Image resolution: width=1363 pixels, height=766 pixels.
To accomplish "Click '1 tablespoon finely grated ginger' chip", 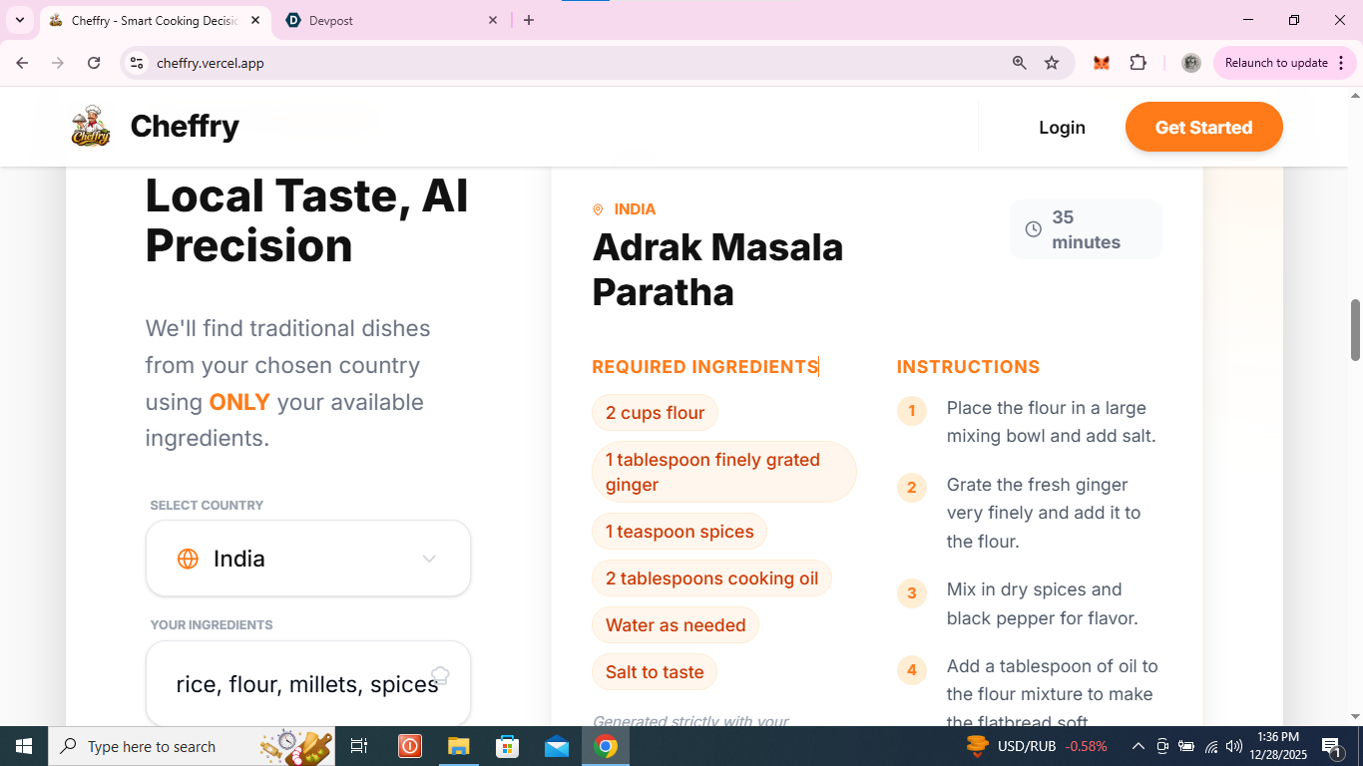I will click(724, 472).
